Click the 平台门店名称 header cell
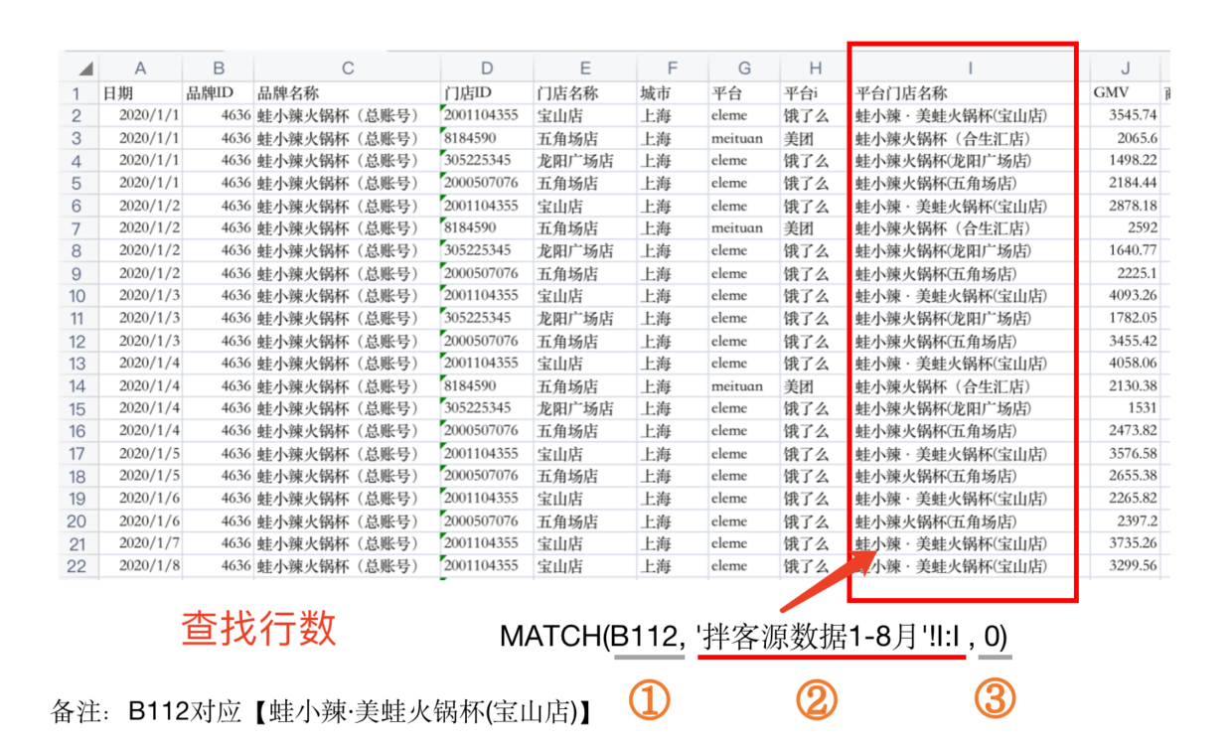 [x=970, y=93]
